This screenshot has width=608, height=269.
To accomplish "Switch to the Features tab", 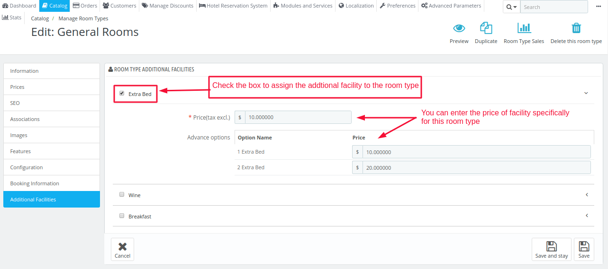I will pos(52,151).
